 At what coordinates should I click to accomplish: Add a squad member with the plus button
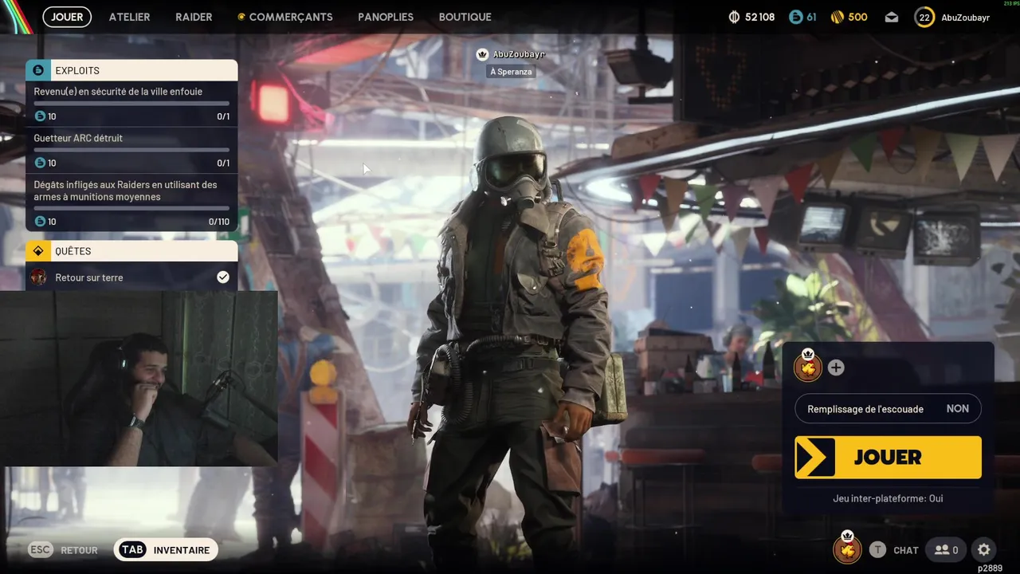point(836,368)
